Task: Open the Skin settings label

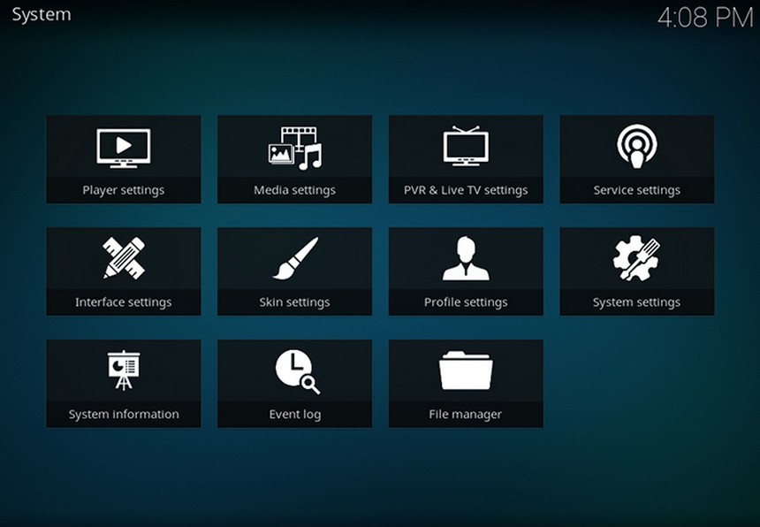Action: [x=294, y=302]
